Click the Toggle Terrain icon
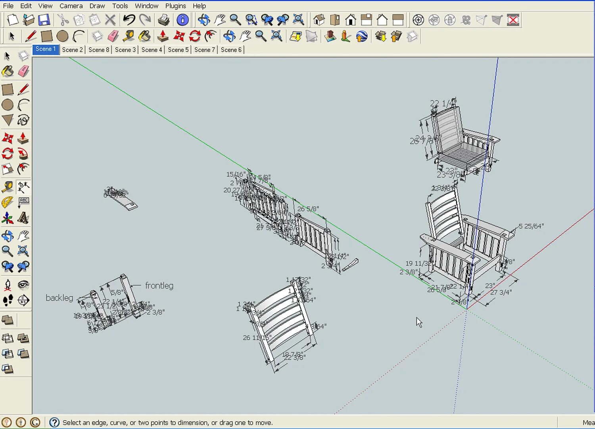 coord(311,36)
